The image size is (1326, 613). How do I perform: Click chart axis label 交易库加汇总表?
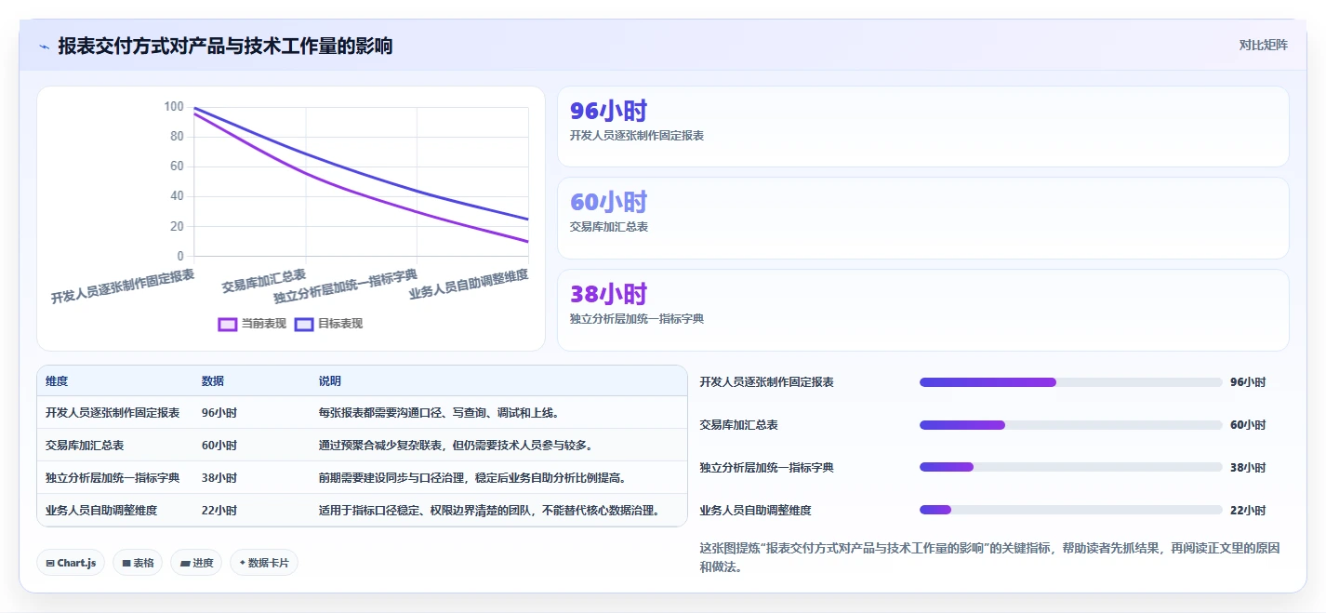264,281
